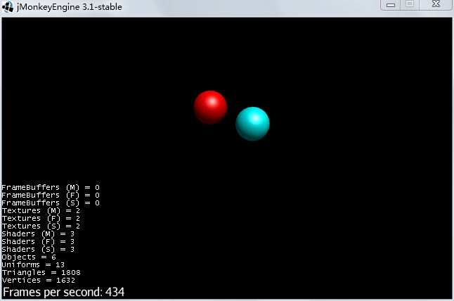This screenshot has width=454, height=301.
Task: Click the cyan sphere
Action: point(252,124)
